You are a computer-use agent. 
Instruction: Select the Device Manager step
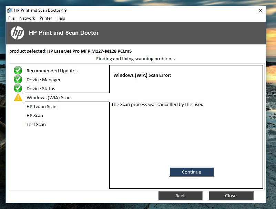click(x=43, y=80)
